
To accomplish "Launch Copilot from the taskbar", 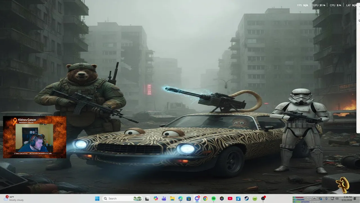I will (156, 198).
